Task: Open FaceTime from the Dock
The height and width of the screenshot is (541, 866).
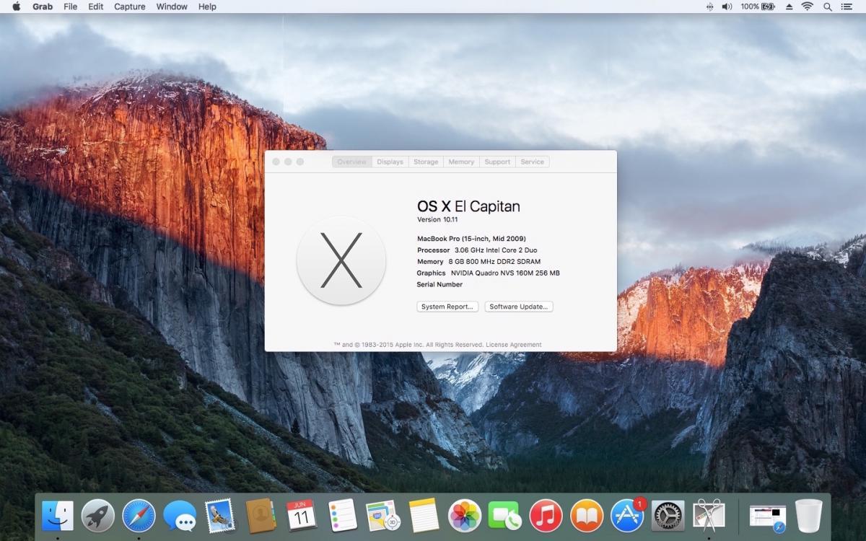Action: click(x=505, y=515)
